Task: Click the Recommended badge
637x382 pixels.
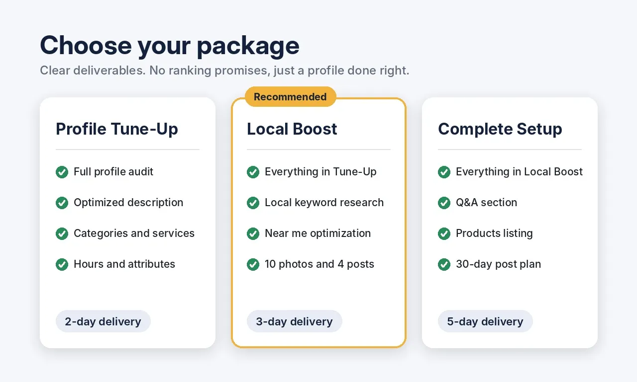Action: point(291,97)
